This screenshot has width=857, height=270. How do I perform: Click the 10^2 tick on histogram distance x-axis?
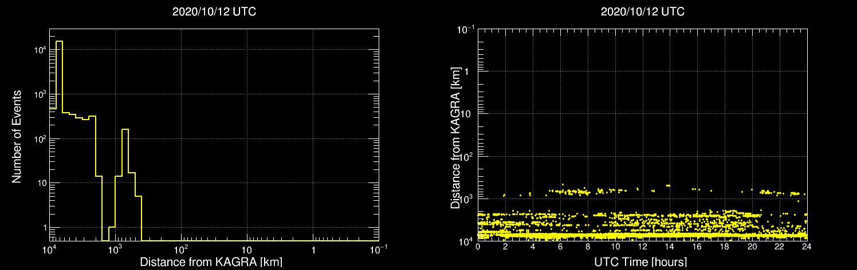pyautogui.click(x=181, y=251)
